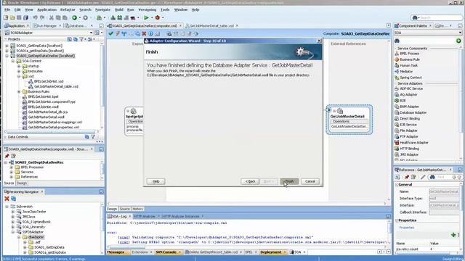Click the green Back navigation icon
465x261 pixels.
(x=74, y=17)
